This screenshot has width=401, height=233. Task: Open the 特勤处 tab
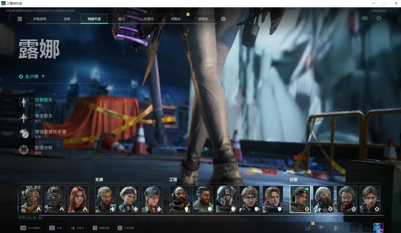176,19
